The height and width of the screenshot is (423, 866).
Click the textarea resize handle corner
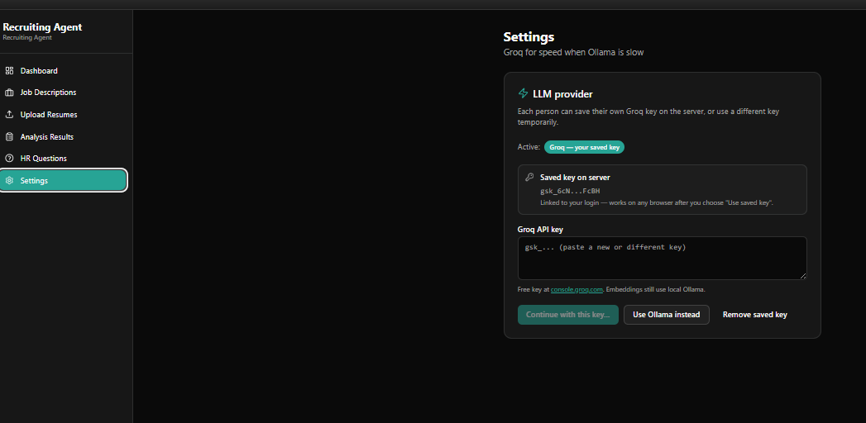[803, 276]
